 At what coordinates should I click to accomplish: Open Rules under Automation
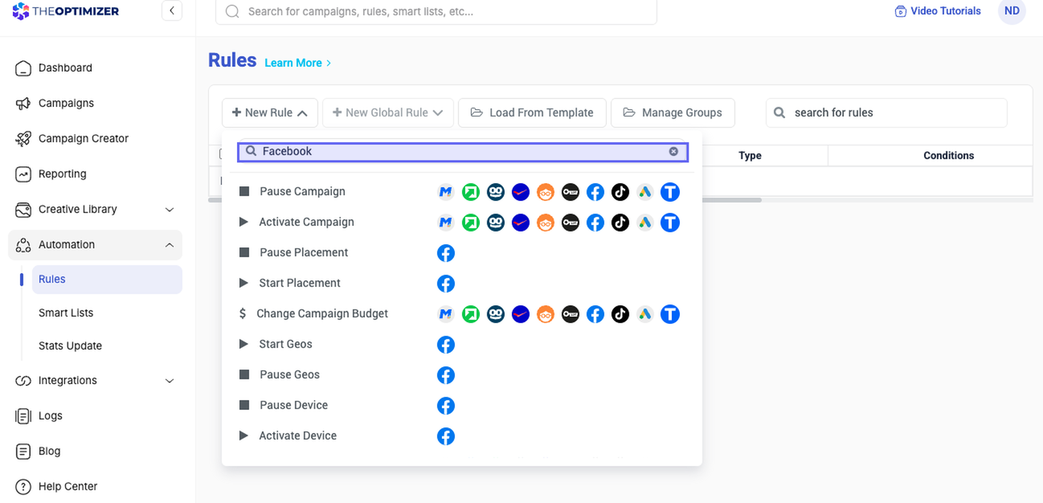click(x=107, y=280)
